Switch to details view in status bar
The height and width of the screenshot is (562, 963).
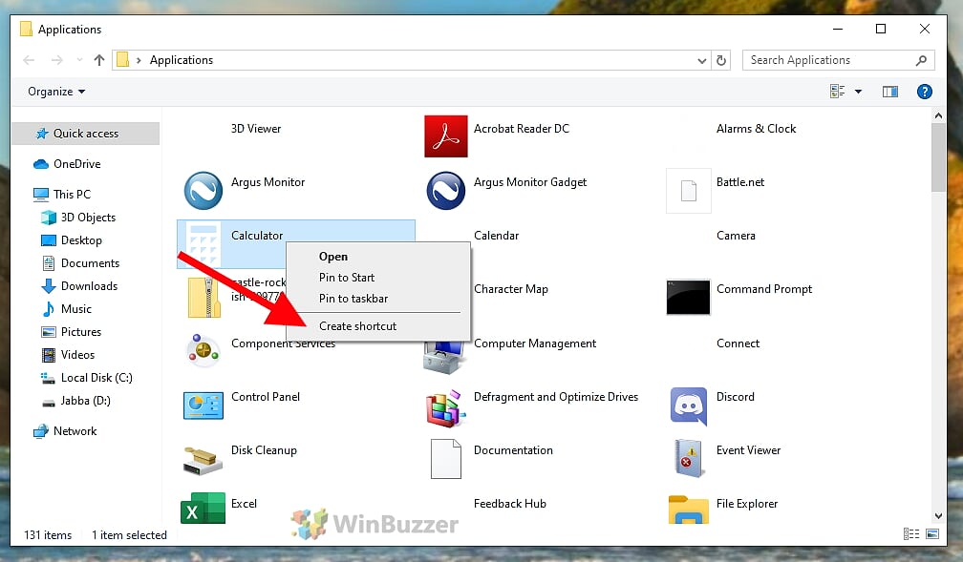pos(910,533)
